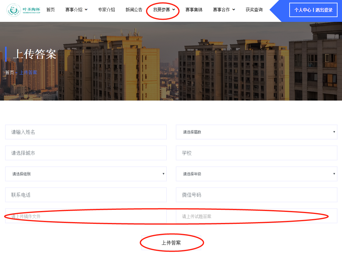Open the 新闻公告 page
The width and height of the screenshot is (342, 255).
pyautogui.click(x=134, y=10)
